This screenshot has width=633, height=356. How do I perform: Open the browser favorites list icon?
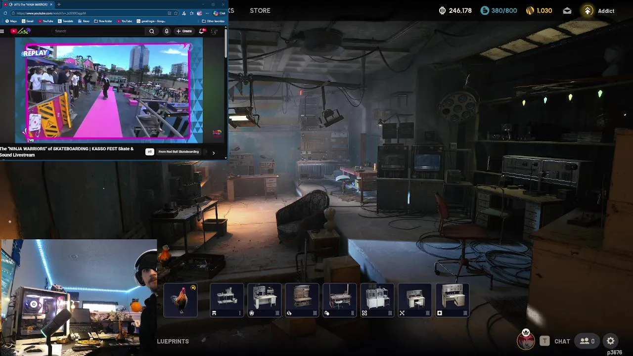pyautogui.click(x=191, y=13)
